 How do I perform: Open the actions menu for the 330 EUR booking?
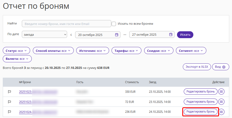[221, 92]
